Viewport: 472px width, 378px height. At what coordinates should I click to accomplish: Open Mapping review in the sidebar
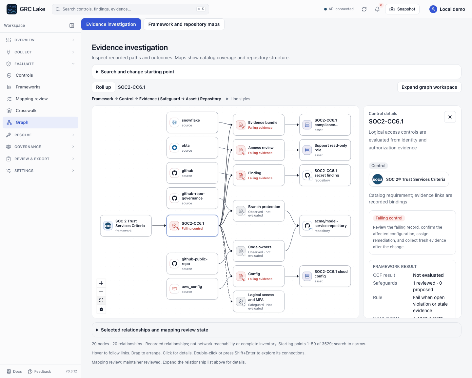coord(40,99)
